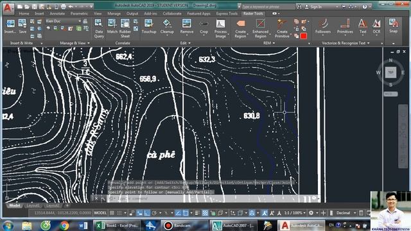Open the AutoCAD application menu button
Viewport: 411px width, 231px height.
(8, 8)
